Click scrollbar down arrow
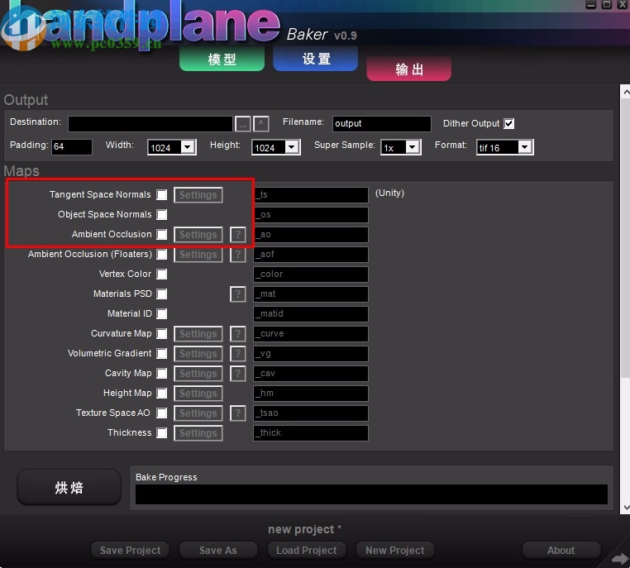Image resolution: width=630 pixels, height=568 pixels. tap(626, 508)
